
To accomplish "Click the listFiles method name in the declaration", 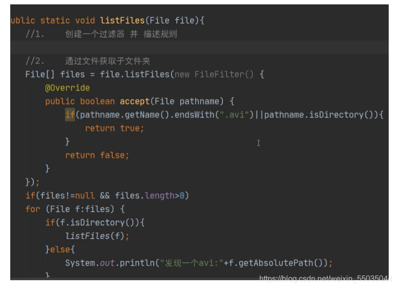I will pyautogui.click(x=122, y=20).
